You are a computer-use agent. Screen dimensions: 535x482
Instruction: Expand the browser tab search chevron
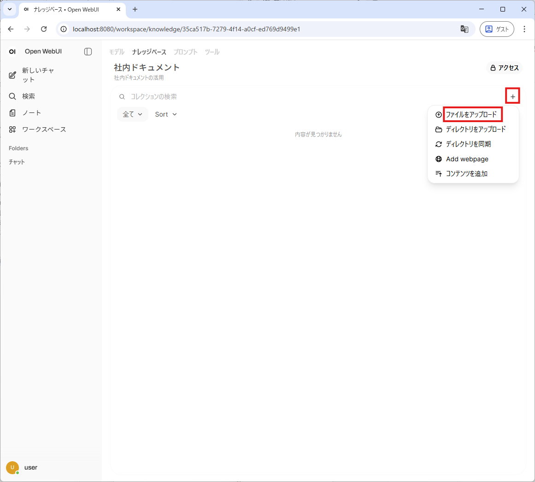[9, 9]
